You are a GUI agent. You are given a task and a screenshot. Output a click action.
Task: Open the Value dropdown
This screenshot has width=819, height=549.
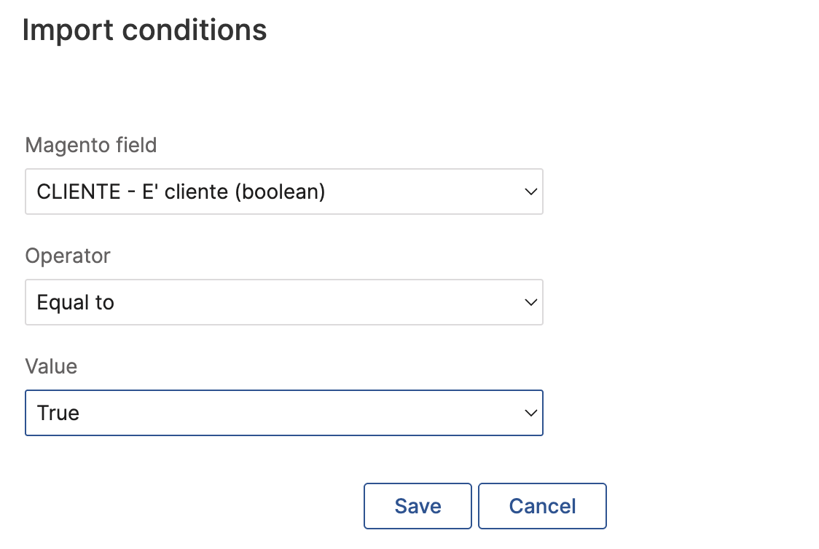coord(283,413)
